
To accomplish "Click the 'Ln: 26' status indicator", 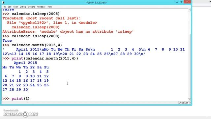I will click(x=181, y=103).
